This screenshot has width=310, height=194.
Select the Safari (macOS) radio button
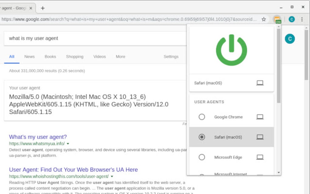pos(202,137)
